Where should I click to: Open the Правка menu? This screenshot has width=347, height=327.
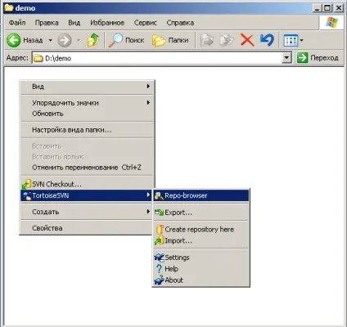click(47, 23)
